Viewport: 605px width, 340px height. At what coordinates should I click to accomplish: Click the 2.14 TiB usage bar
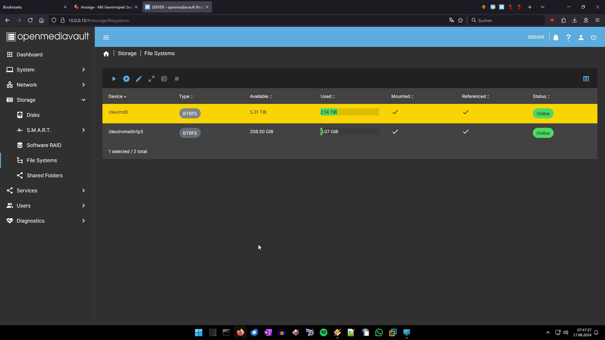point(349,112)
